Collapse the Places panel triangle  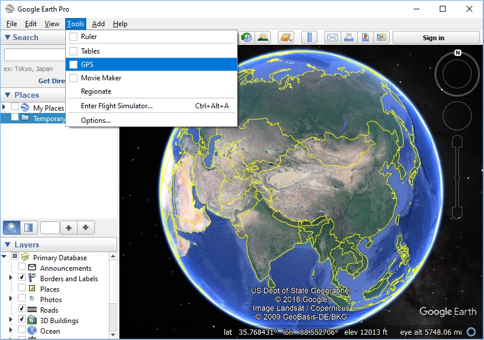click(x=8, y=95)
